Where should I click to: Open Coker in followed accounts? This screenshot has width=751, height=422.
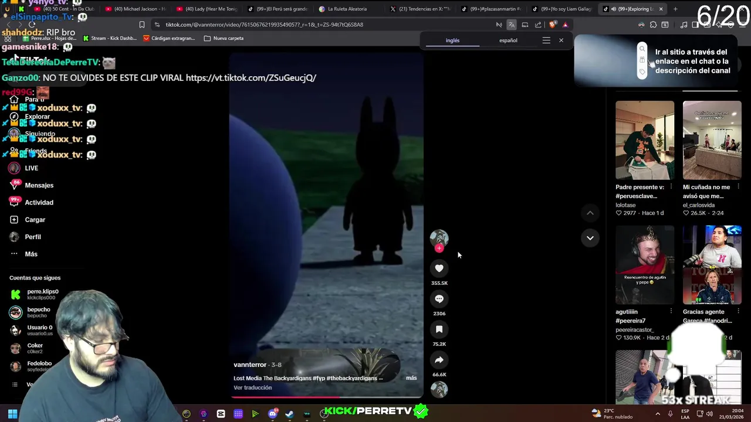[x=26, y=348]
